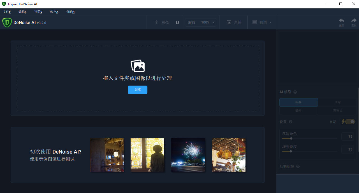359x193 pixels.
Task: Click the 使用示例图像进行测试 text
Action: (52, 159)
